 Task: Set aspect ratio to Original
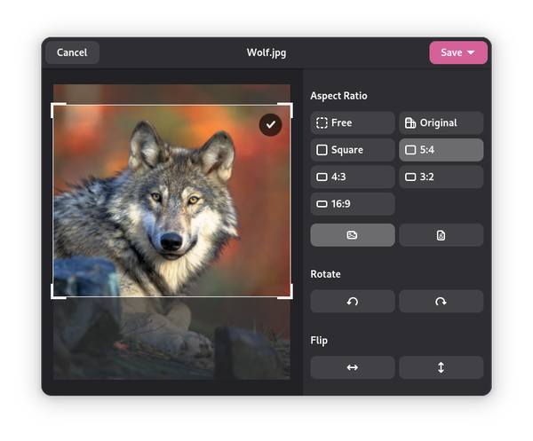(x=441, y=122)
